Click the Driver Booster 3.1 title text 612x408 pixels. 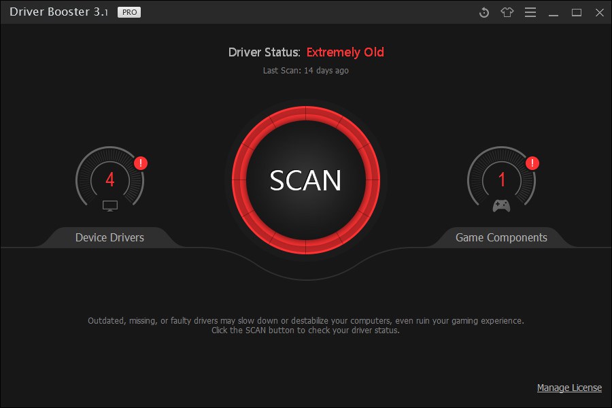(58, 12)
